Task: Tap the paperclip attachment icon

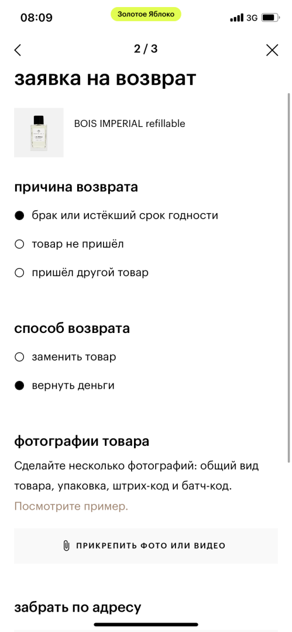Action: [x=67, y=546]
